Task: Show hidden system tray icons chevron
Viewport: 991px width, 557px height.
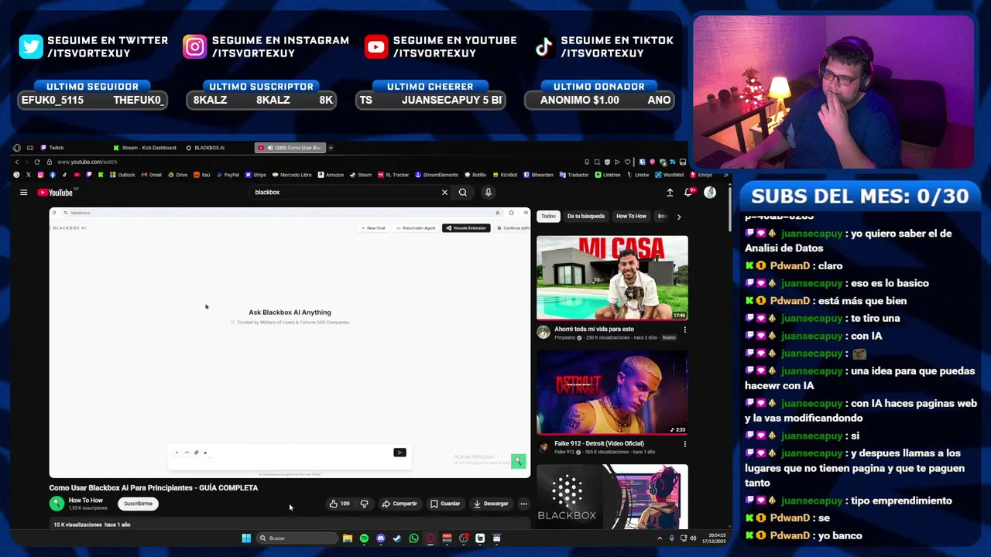Action: point(660,538)
